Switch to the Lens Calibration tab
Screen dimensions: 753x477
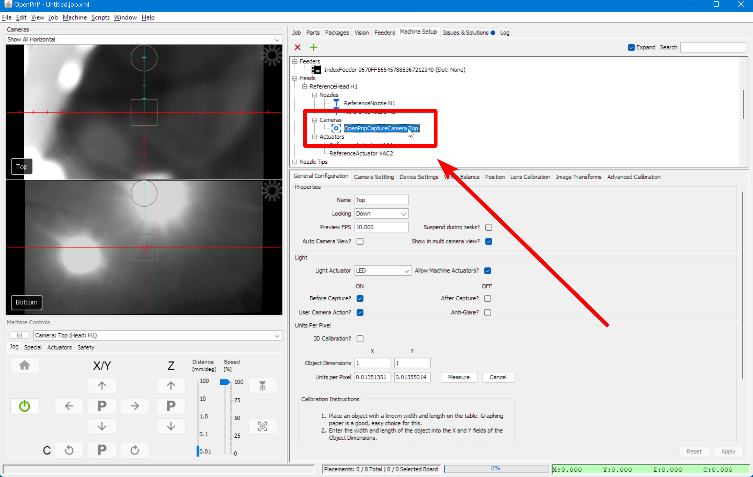pos(530,177)
